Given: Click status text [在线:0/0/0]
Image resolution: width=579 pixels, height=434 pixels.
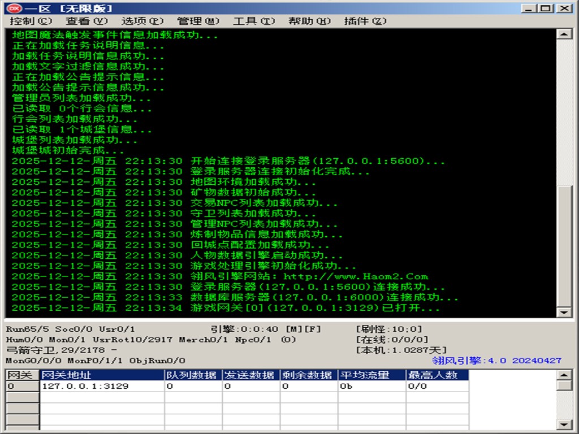Looking at the screenshot, I should pos(392,339).
